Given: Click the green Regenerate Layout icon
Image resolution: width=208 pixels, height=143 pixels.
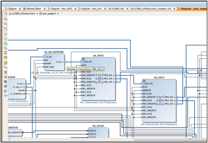Looking at the screenshot, I should [x=6, y=44].
